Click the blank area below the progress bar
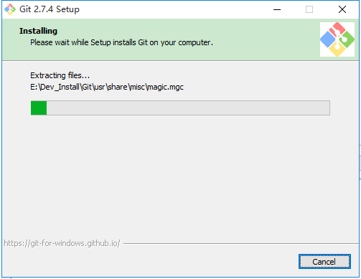The width and height of the screenshot is (361, 279). [180, 177]
